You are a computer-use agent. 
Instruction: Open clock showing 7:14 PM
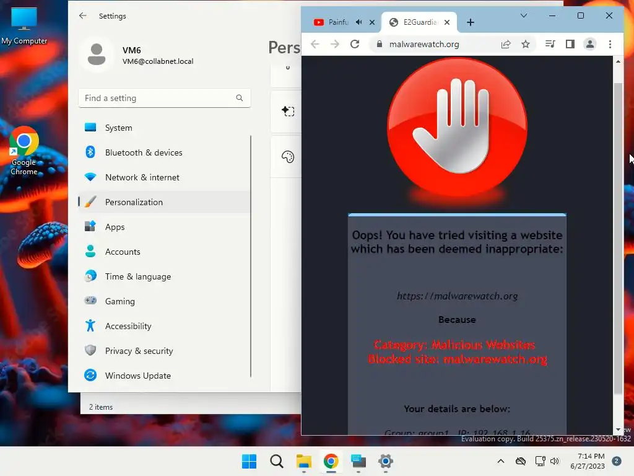point(588,461)
